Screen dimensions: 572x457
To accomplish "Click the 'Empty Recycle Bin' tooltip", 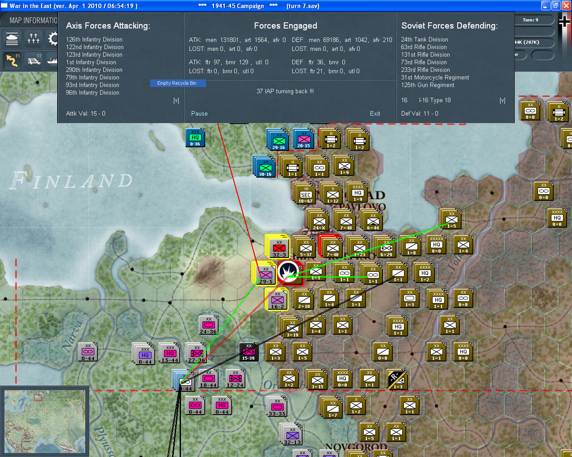I will pyautogui.click(x=177, y=83).
